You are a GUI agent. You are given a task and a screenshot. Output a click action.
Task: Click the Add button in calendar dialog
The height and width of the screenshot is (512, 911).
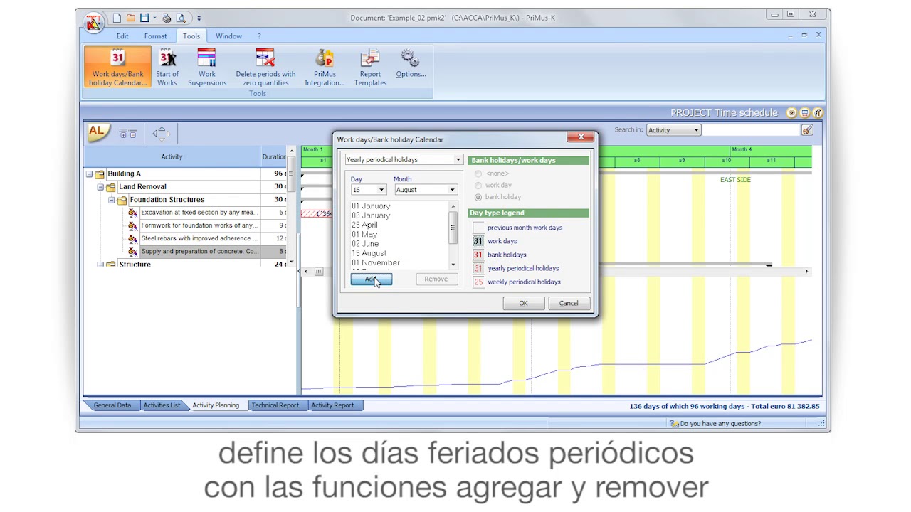(371, 279)
